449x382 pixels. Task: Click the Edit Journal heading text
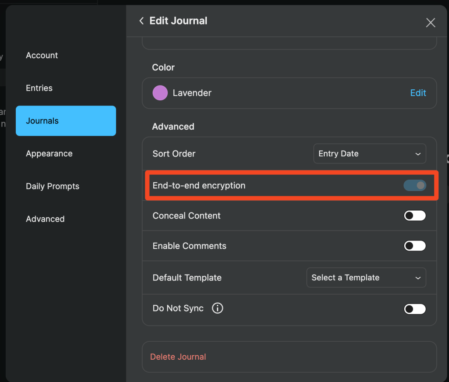pyautogui.click(x=178, y=21)
